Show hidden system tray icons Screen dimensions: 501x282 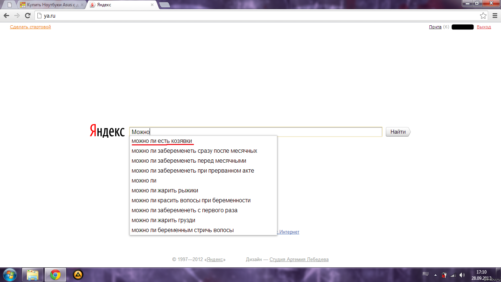tap(435, 275)
